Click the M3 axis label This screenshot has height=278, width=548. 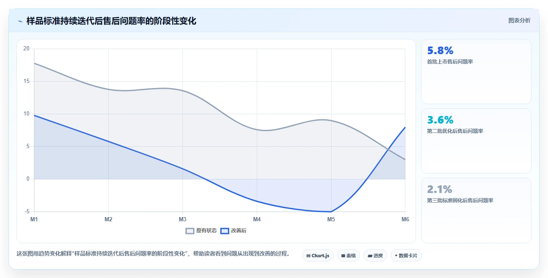[x=183, y=219]
